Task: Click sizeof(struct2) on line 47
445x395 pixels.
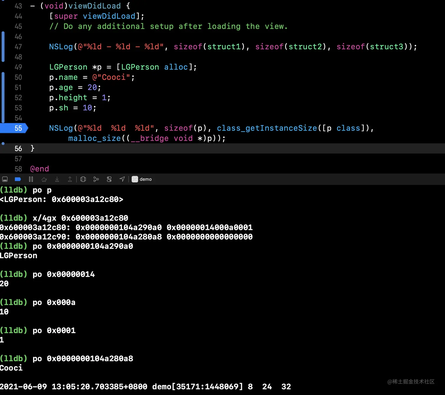Action: tap(290, 47)
